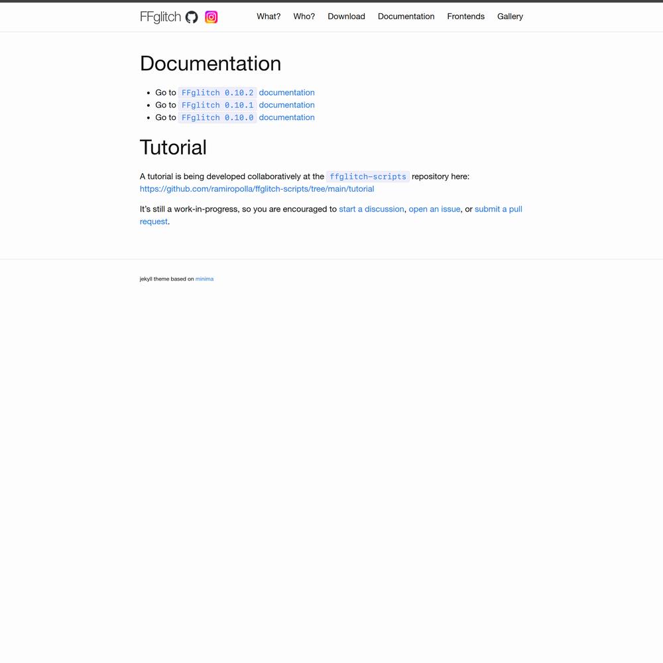Follow the 'submit a pull request' link

[498, 210]
